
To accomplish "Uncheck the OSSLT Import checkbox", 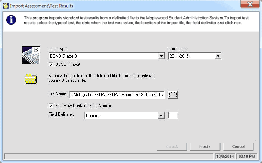I will coord(51,64).
